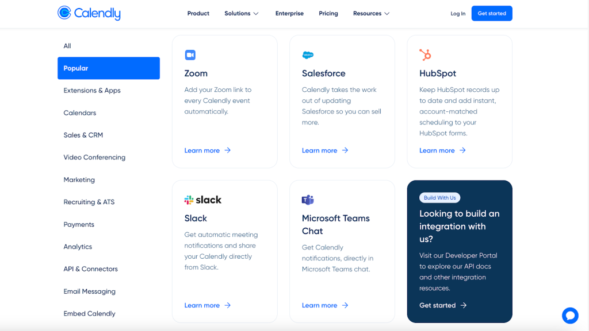
Task: Click the Zoom card title
Action: point(196,73)
